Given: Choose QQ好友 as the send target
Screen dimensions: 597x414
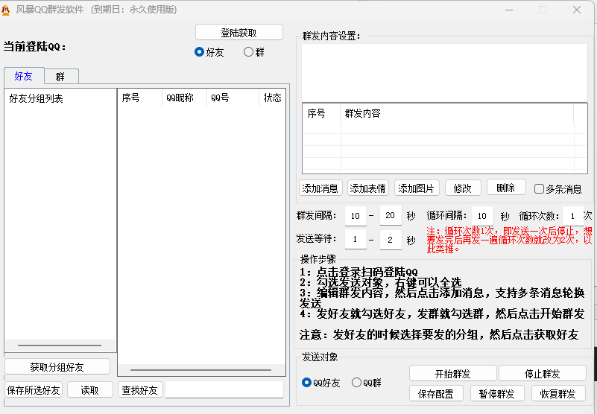Looking at the screenshot, I should click(306, 383).
